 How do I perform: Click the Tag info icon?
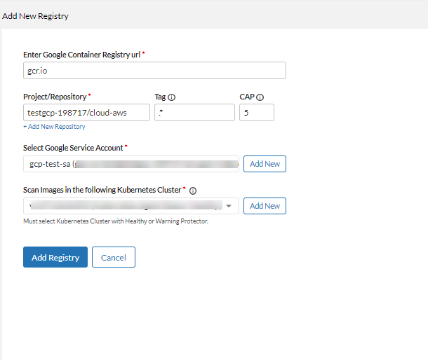pos(172,97)
